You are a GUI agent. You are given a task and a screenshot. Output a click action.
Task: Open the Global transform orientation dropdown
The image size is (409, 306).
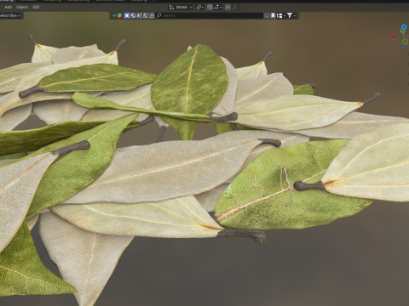point(181,7)
